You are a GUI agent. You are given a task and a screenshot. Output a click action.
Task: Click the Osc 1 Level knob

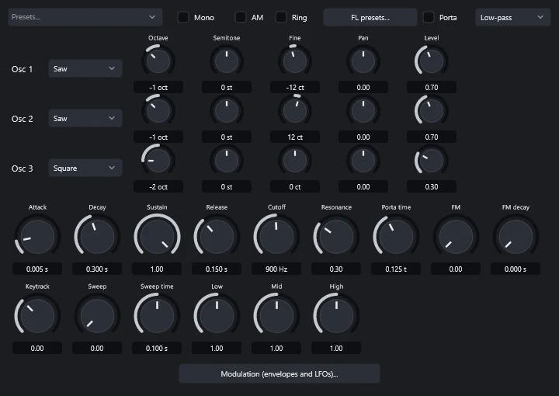(x=432, y=61)
